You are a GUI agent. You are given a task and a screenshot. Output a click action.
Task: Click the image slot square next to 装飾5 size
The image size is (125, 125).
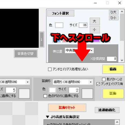pos(87,93)
